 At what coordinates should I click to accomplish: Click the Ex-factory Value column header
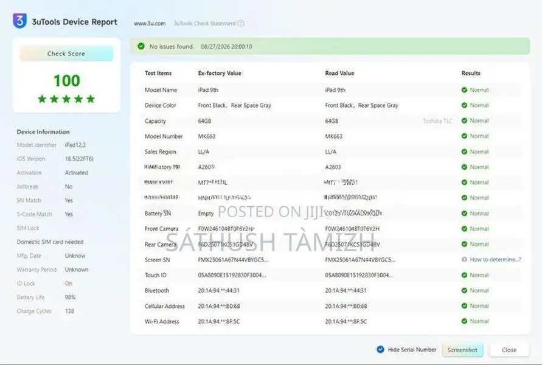(x=220, y=73)
